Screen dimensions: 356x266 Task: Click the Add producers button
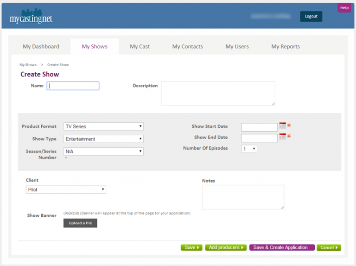point(226,247)
